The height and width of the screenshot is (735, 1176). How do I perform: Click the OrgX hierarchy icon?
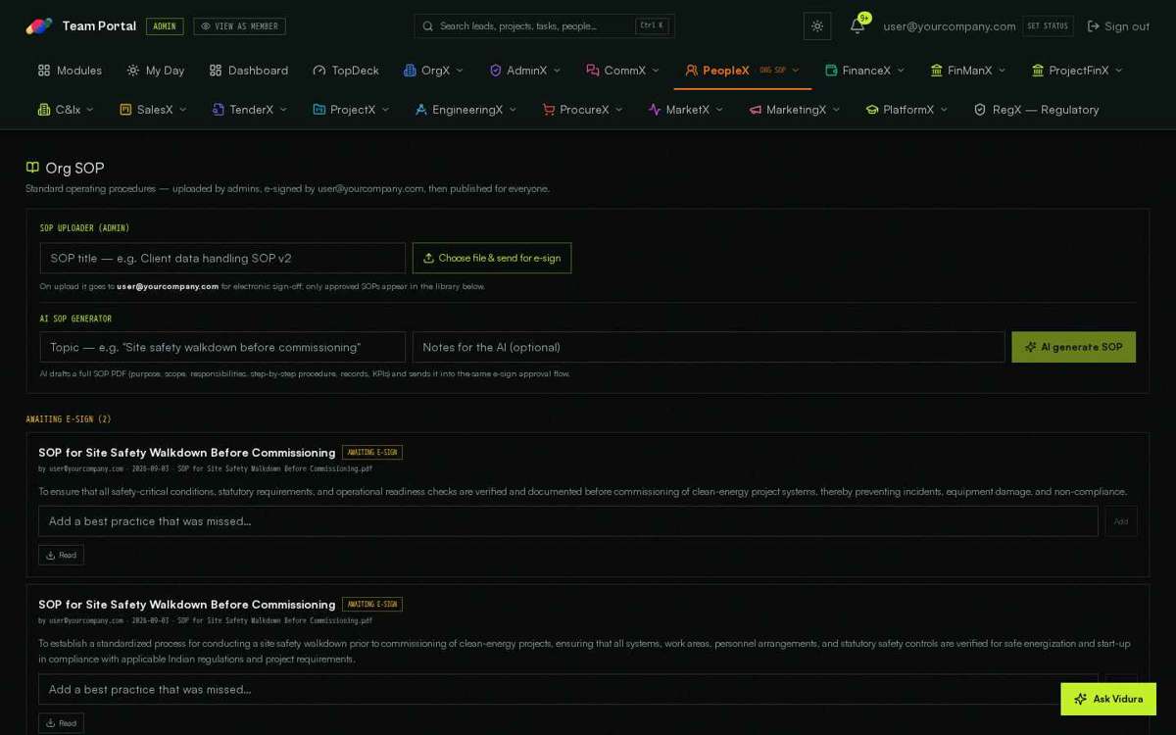pyautogui.click(x=410, y=71)
